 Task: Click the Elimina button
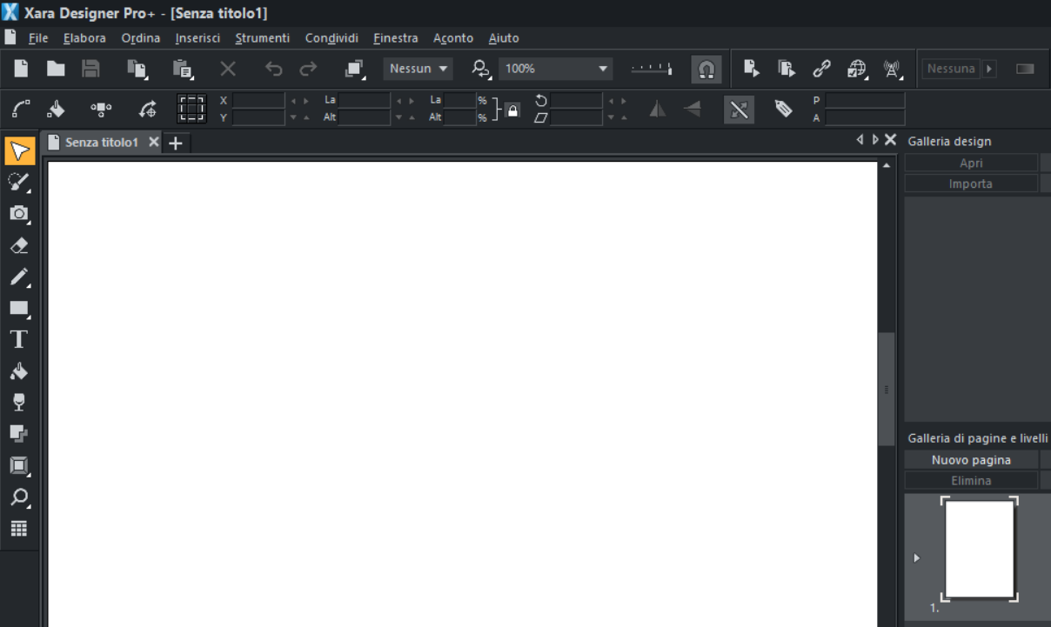(971, 480)
